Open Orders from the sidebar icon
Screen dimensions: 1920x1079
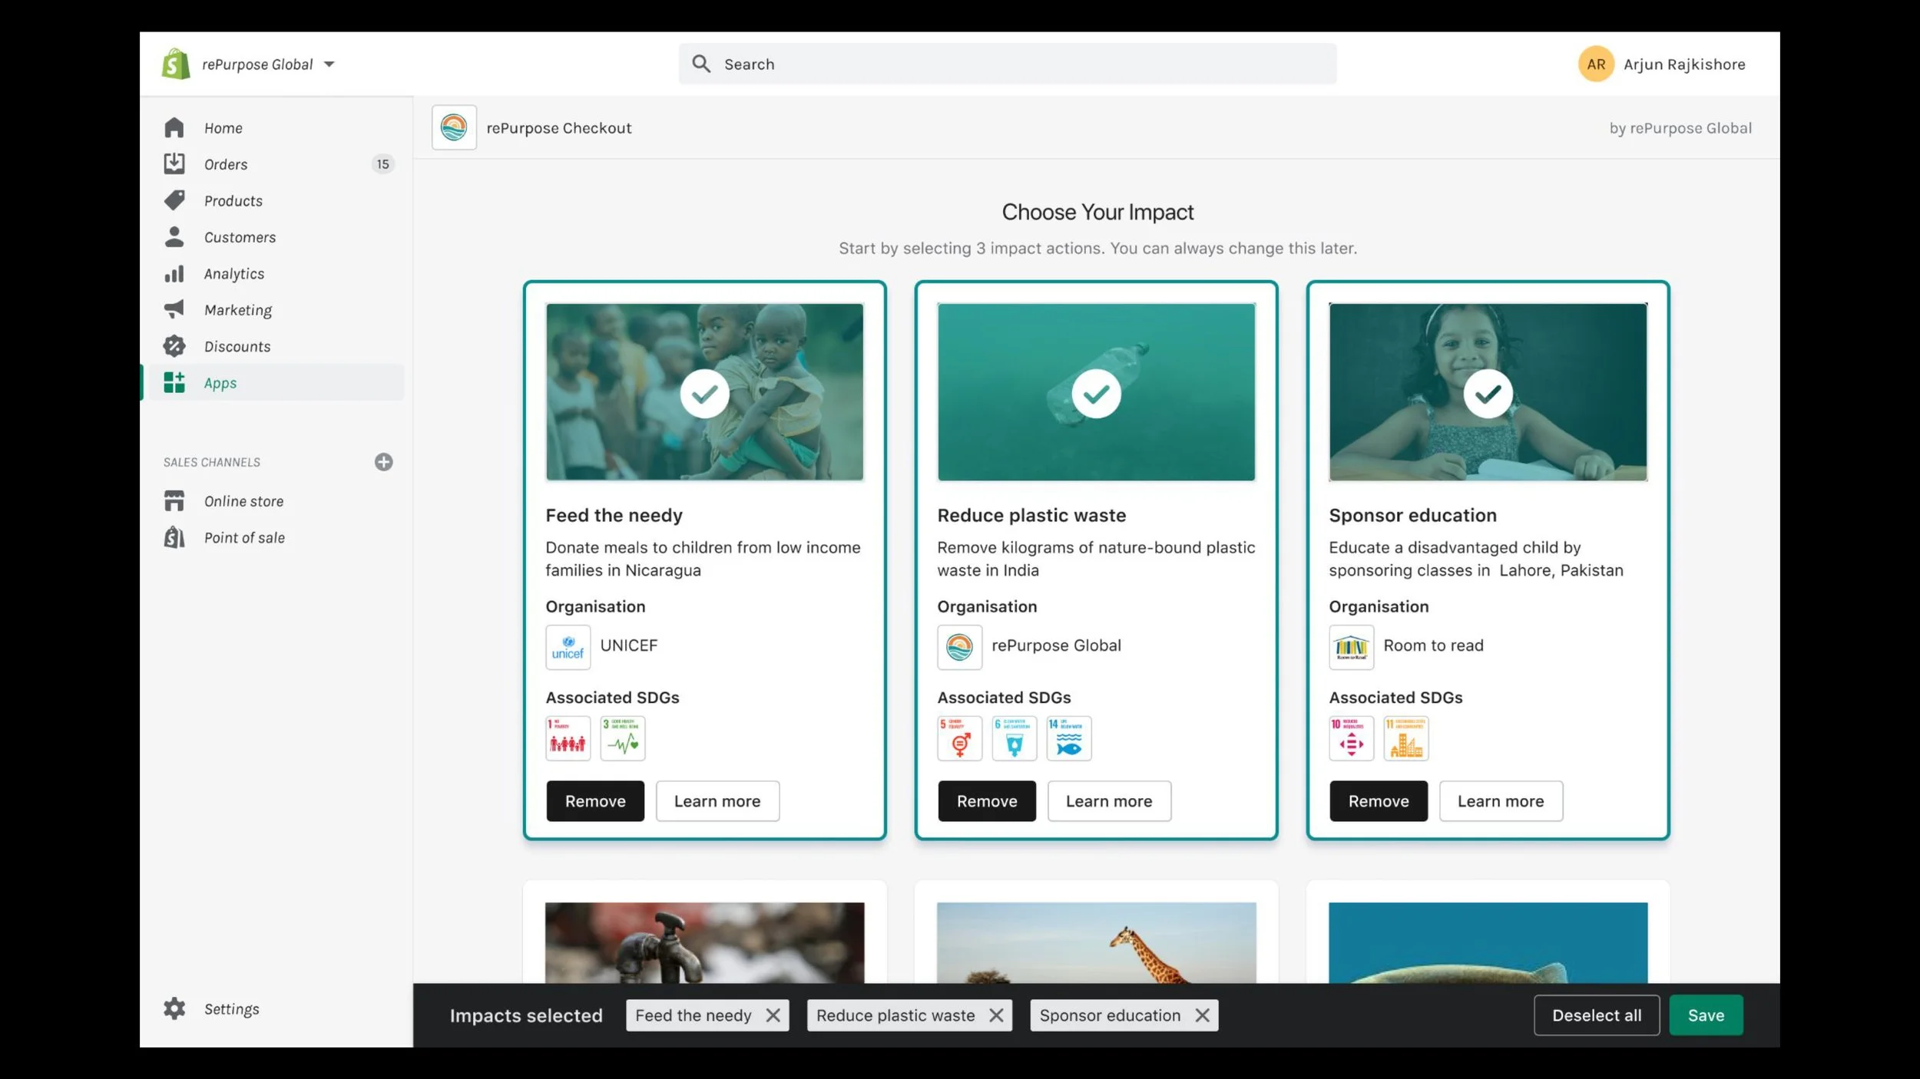174,163
